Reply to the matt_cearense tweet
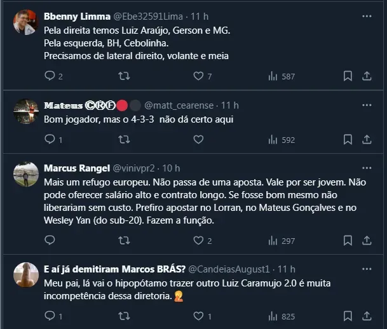387x329 pixels. (x=50, y=140)
